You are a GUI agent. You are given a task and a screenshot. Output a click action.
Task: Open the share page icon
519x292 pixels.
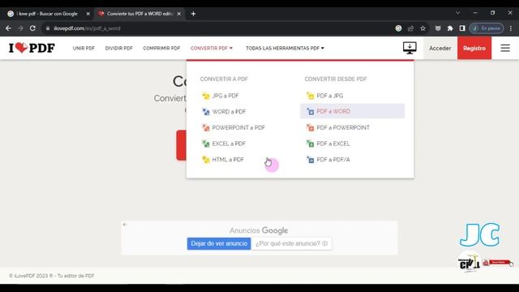[411, 28]
